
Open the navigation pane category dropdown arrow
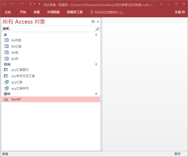(x=93, y=21)
